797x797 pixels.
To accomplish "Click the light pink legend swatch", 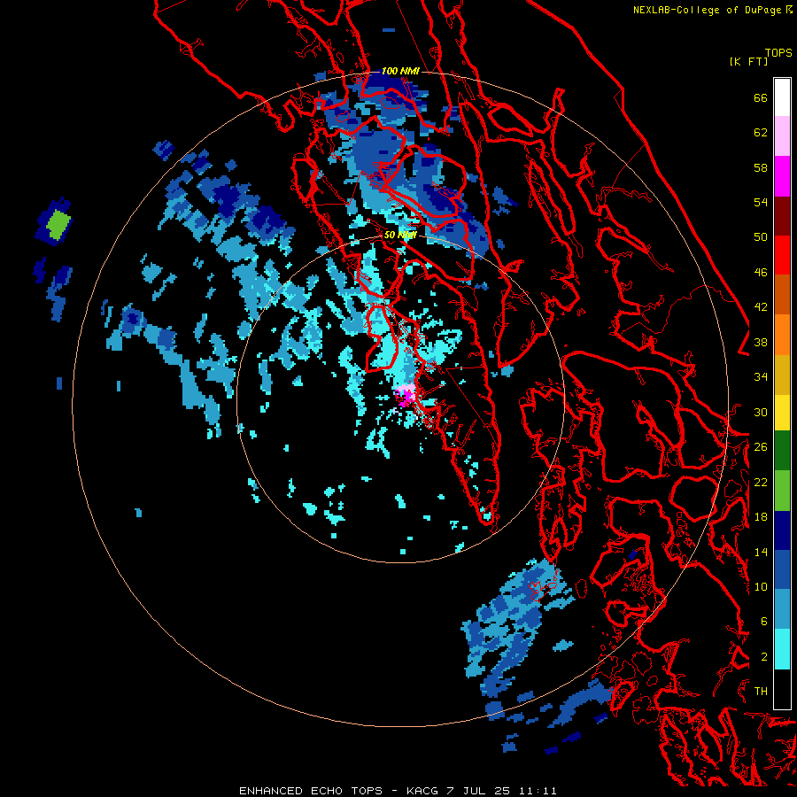I will (782, 136).
